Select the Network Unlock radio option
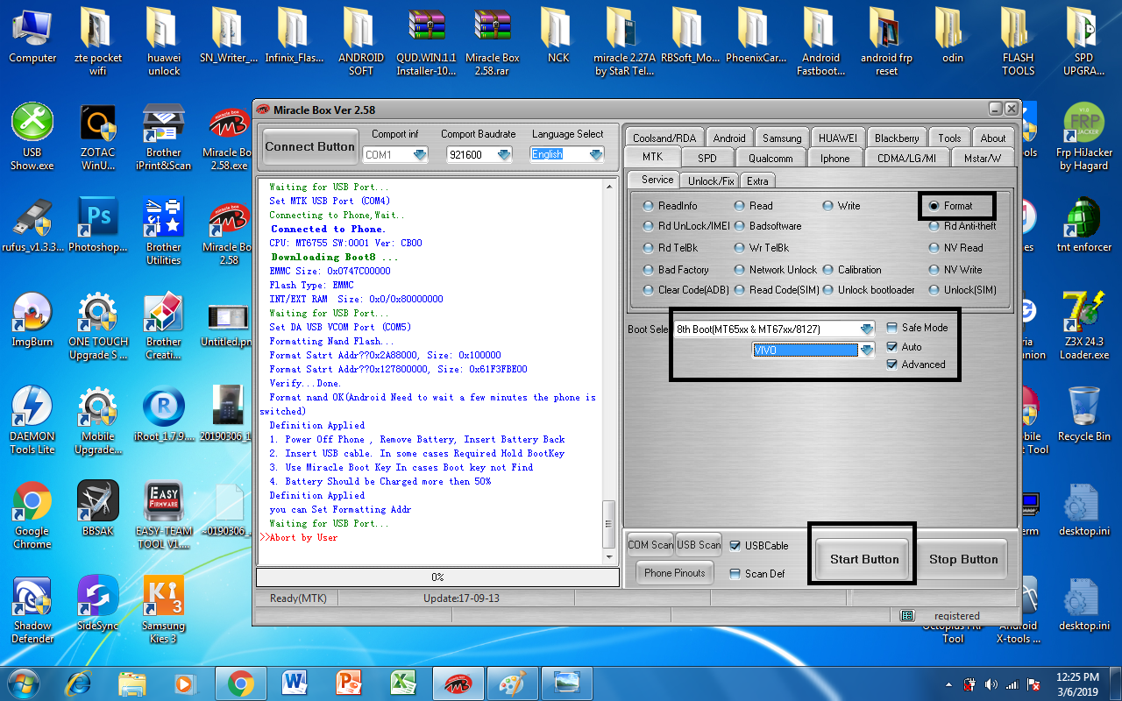The width and height of the screenshot is (1122, 701). tap(775, 270)
